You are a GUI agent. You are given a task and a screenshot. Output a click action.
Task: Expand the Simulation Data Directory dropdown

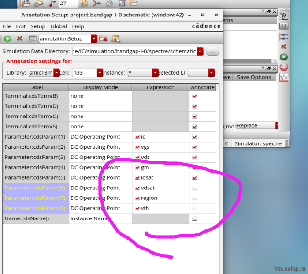(200, 51)
